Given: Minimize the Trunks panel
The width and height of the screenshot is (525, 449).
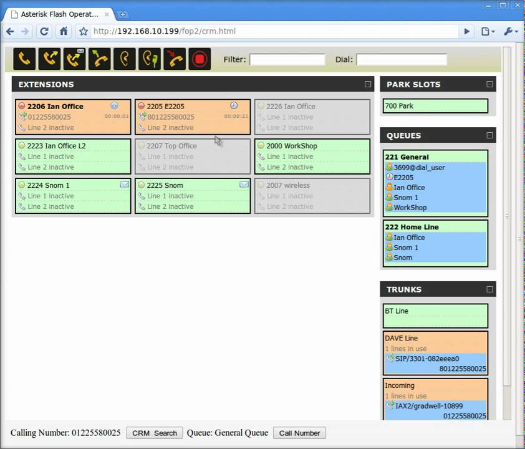Looking at the screenshot, I should tap(489, 289).
